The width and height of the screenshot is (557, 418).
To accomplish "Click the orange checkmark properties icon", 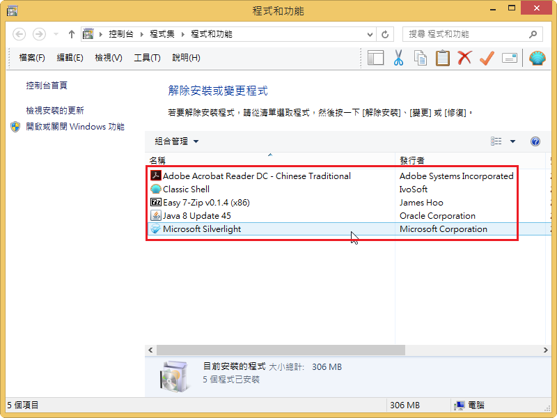I will [x=487, y=58].
